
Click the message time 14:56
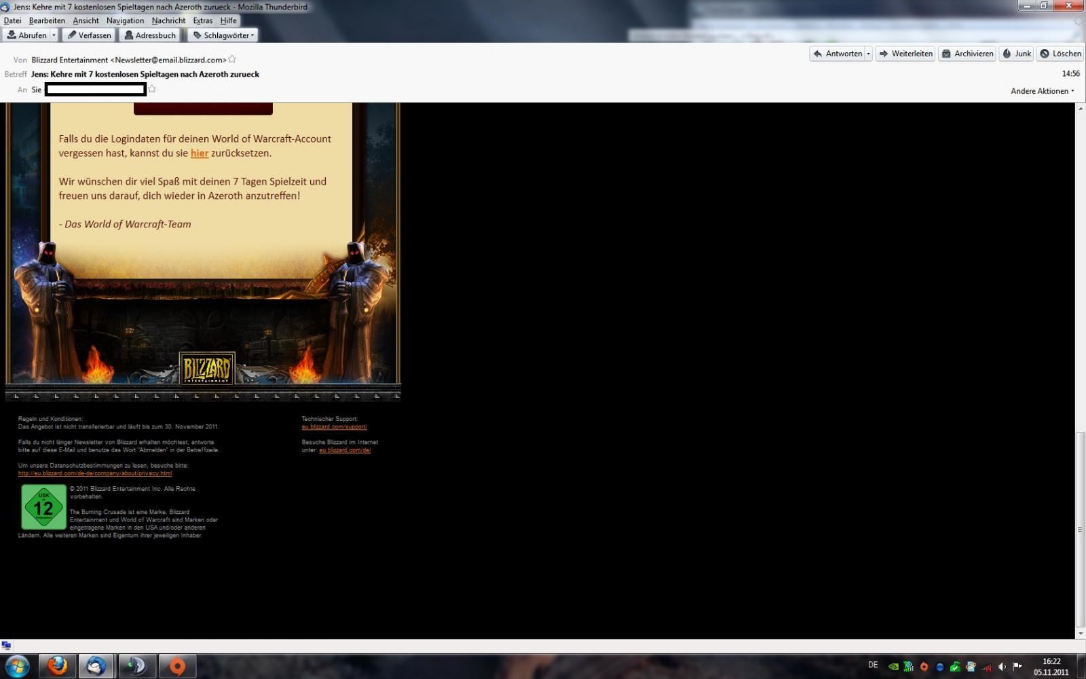click(1071, 73)
